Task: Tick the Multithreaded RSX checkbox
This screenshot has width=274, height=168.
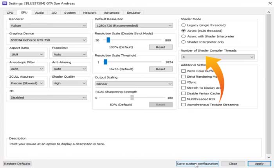Action: (184, 99)
